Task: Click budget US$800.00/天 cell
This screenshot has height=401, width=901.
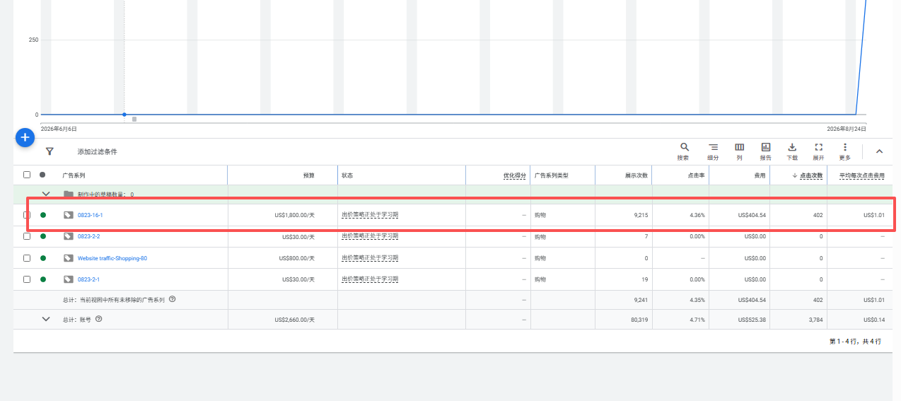Action: [296, 258]
